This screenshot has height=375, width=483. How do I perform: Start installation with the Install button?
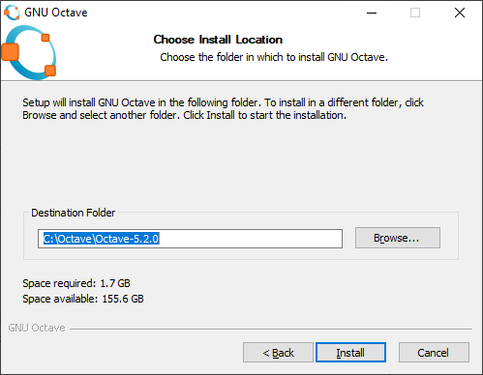point(350,353)
